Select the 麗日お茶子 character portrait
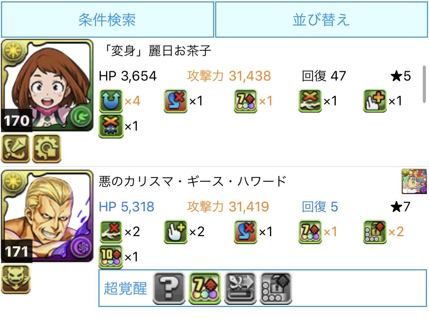Viewport: 429px width, 319px height. tap(47, 85)
